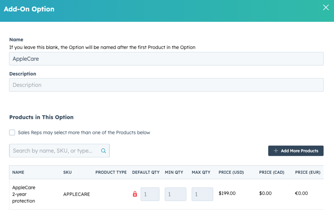The width and height of the screenshot is (334, 213).
Task: Click the PRICE (CAD) column header
Action: pyautogui.click(x=272, y=172)
